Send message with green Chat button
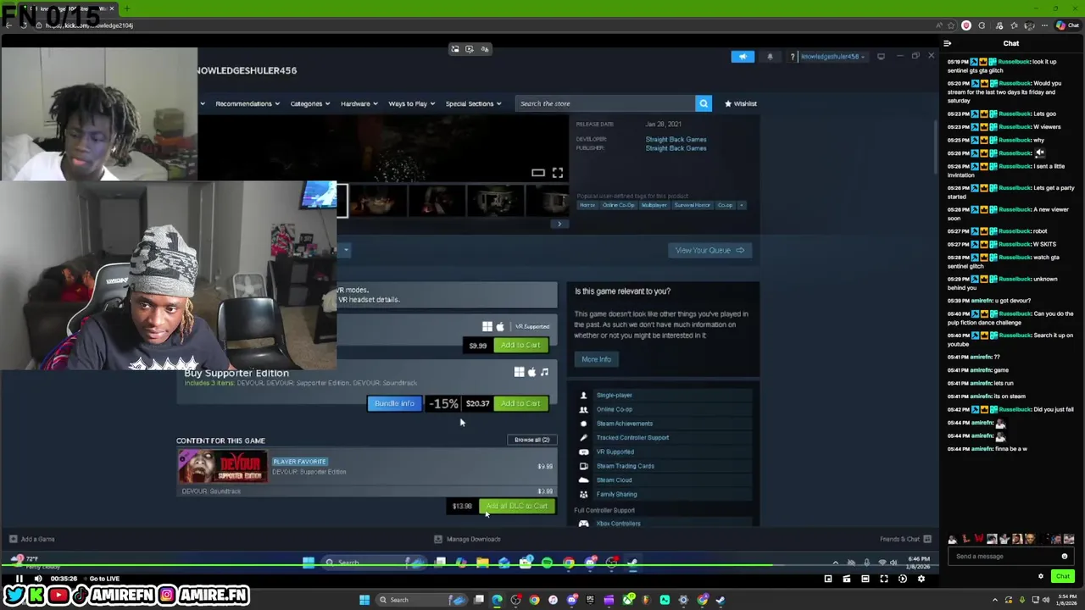 [x=1063, y=576]
